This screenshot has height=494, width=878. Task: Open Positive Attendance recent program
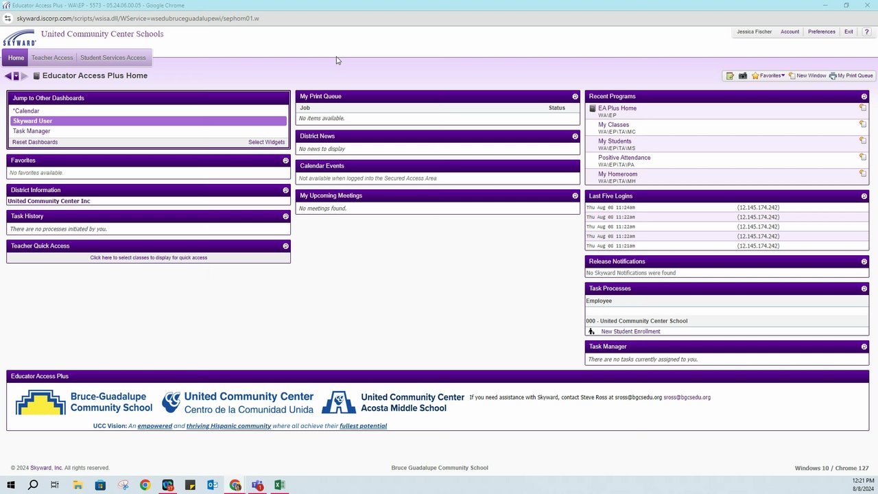tap(624, 158)
